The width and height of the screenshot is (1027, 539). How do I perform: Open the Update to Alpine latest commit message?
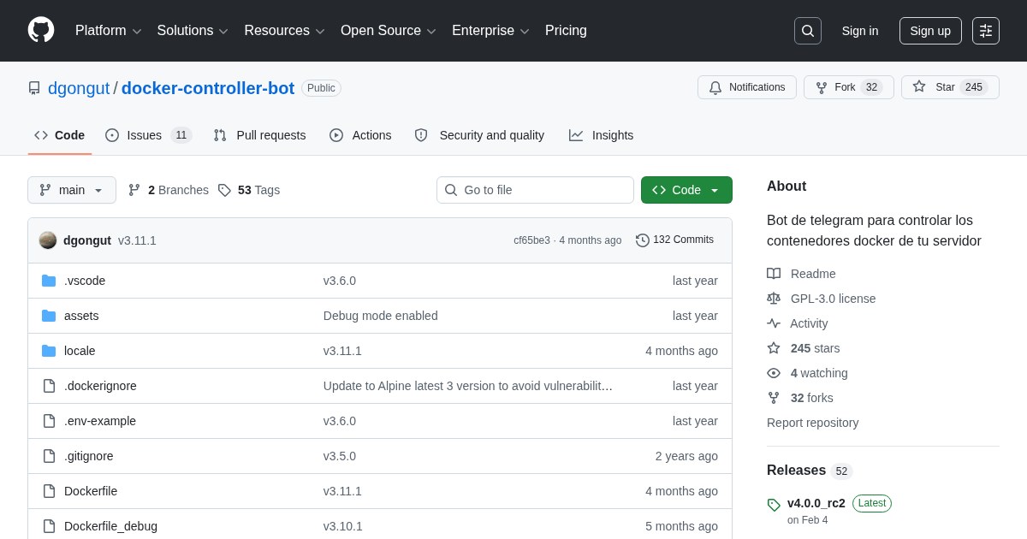point(468,386)
